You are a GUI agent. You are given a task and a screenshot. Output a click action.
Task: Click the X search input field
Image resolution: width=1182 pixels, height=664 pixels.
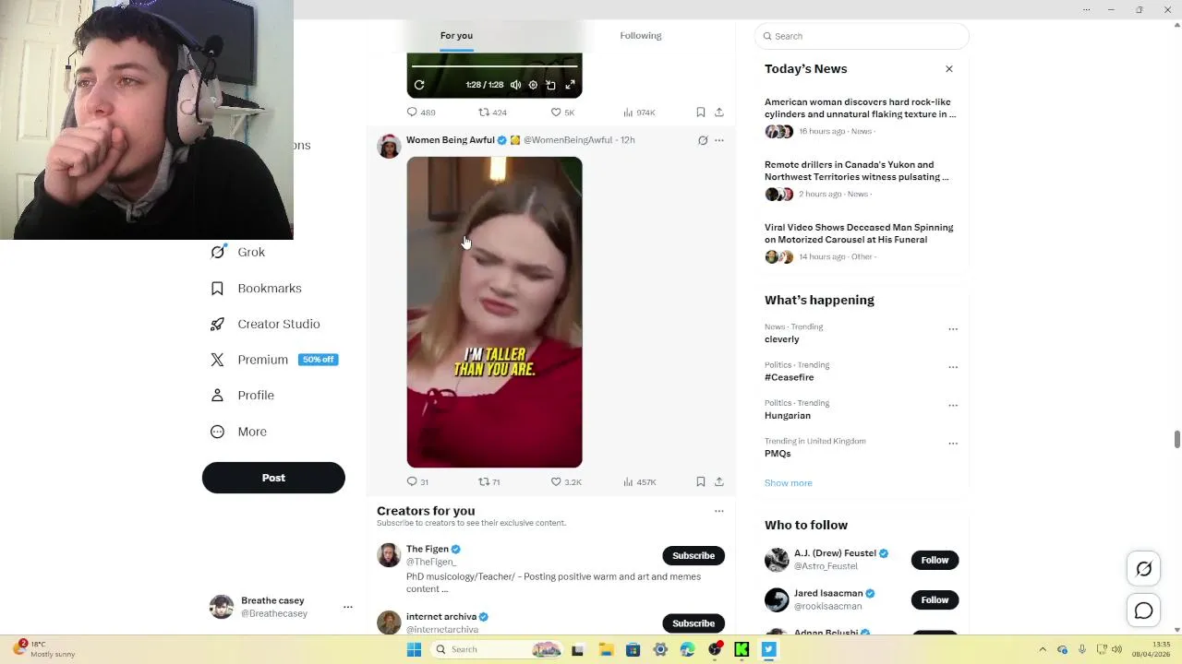click(x=862, y=36)
